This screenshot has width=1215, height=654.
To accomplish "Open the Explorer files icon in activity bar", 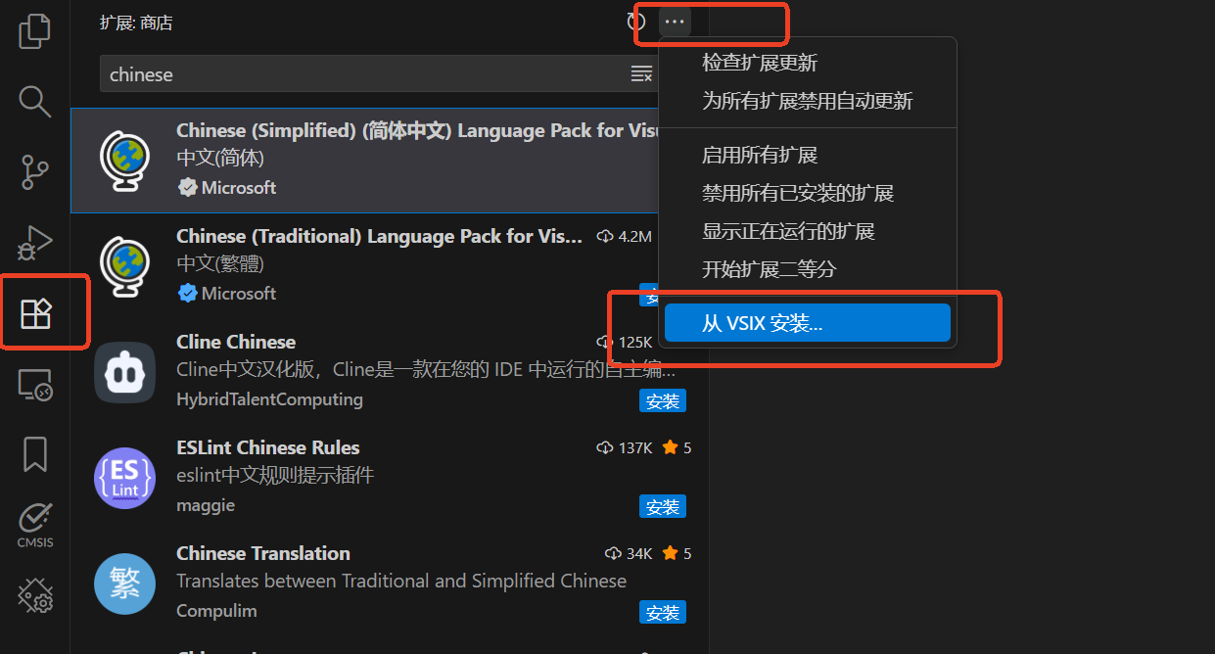I will pos(35,30).
